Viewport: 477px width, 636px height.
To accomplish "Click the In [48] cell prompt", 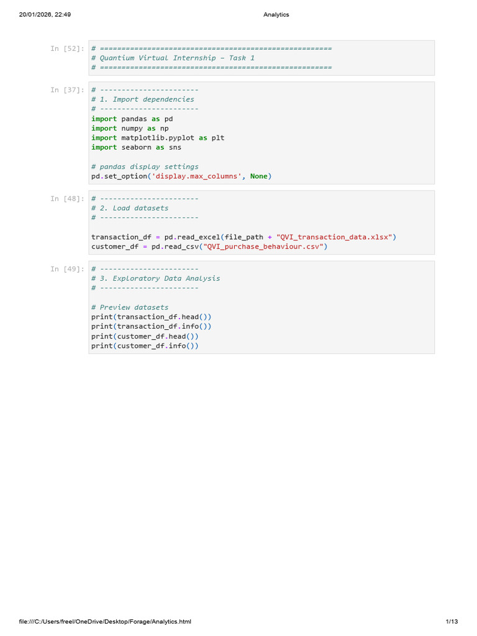I will [x=67, y=199].
